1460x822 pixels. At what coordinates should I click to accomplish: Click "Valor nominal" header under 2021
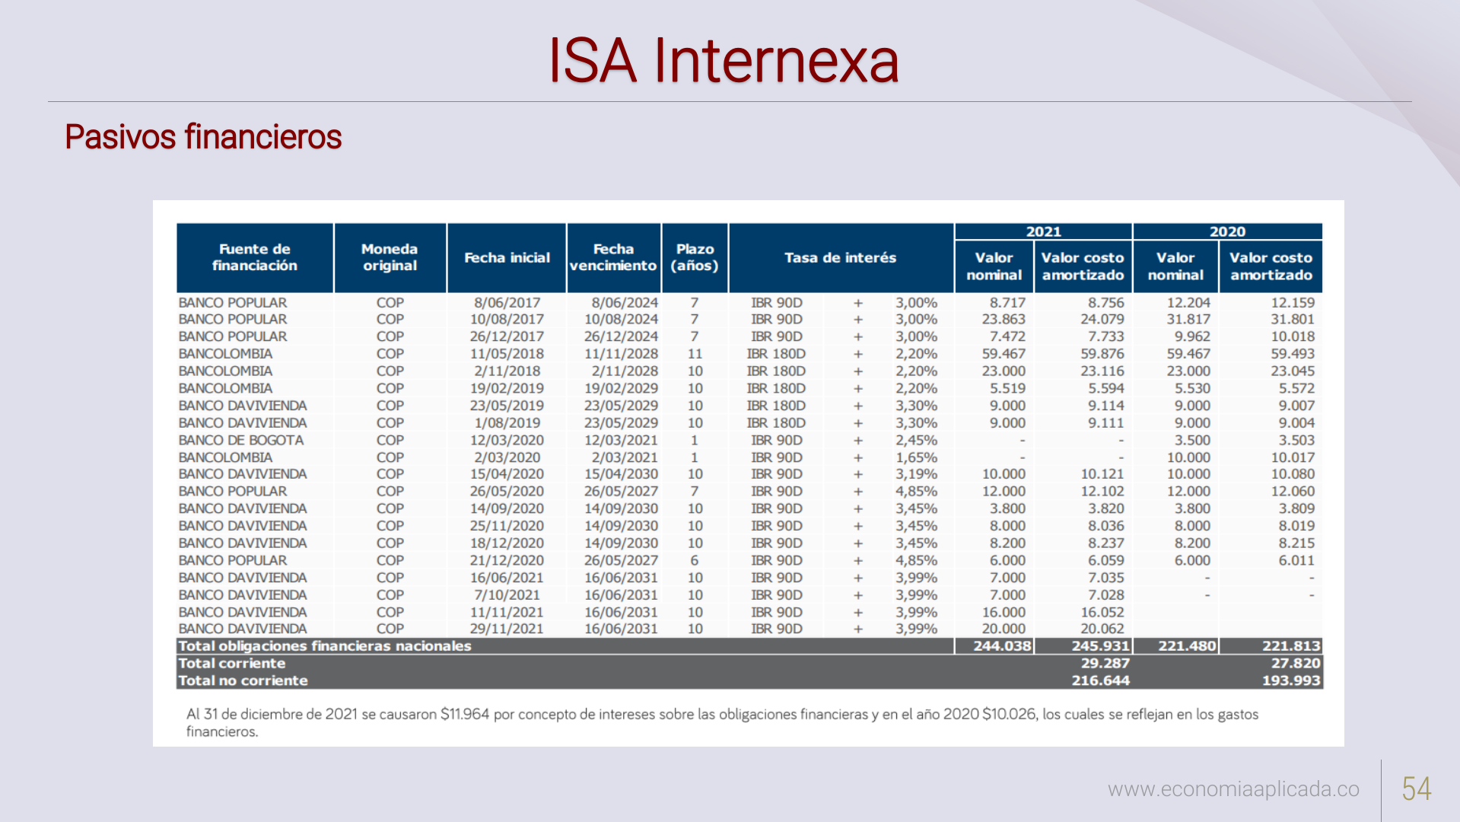coord(994,266)
